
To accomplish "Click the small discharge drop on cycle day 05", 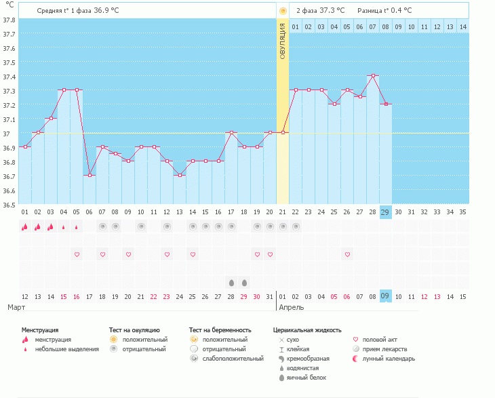I will coord(77,227).
